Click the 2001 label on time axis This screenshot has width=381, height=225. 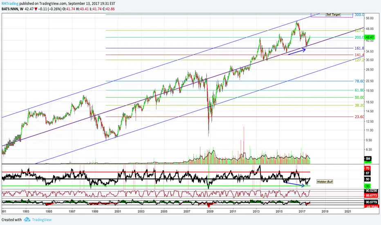(118, 211)
